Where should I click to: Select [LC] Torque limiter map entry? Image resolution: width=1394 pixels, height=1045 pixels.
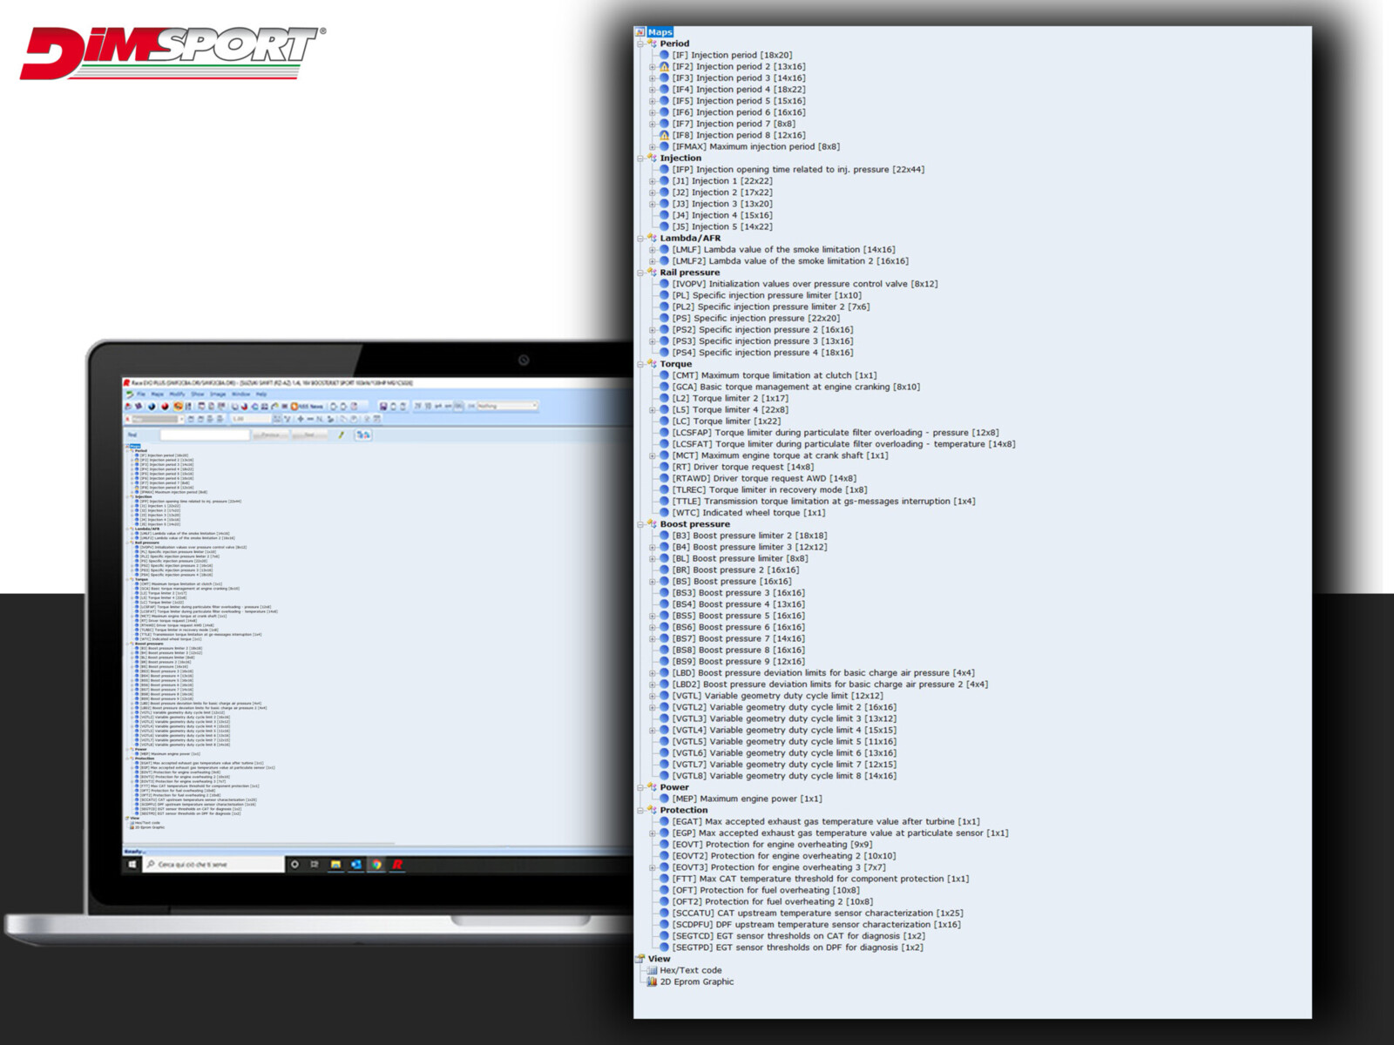[726, 421]
